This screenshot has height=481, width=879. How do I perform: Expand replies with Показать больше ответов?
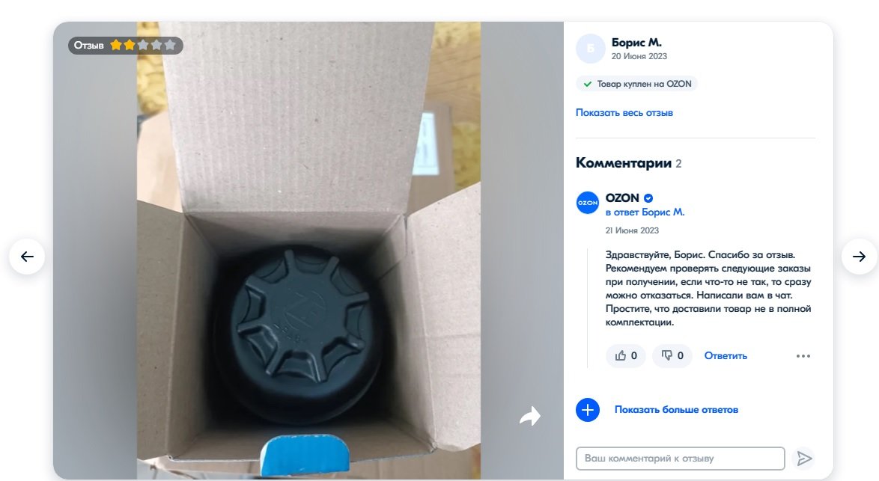point(676,410)
